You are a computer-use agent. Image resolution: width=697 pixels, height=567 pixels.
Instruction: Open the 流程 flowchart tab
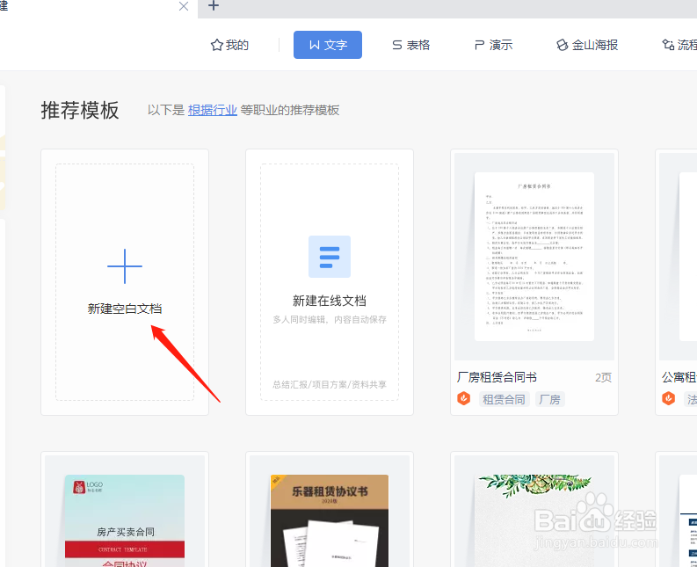[679, 45]
